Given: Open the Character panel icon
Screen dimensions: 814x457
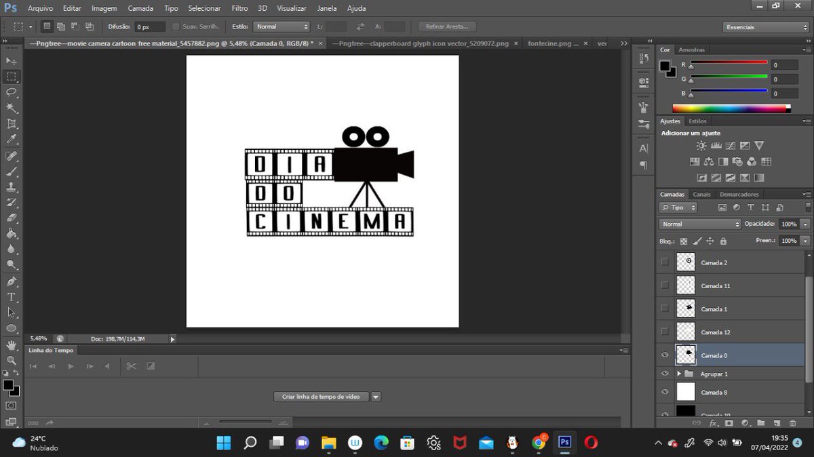Looking at the screenshot, I should 644,148.
